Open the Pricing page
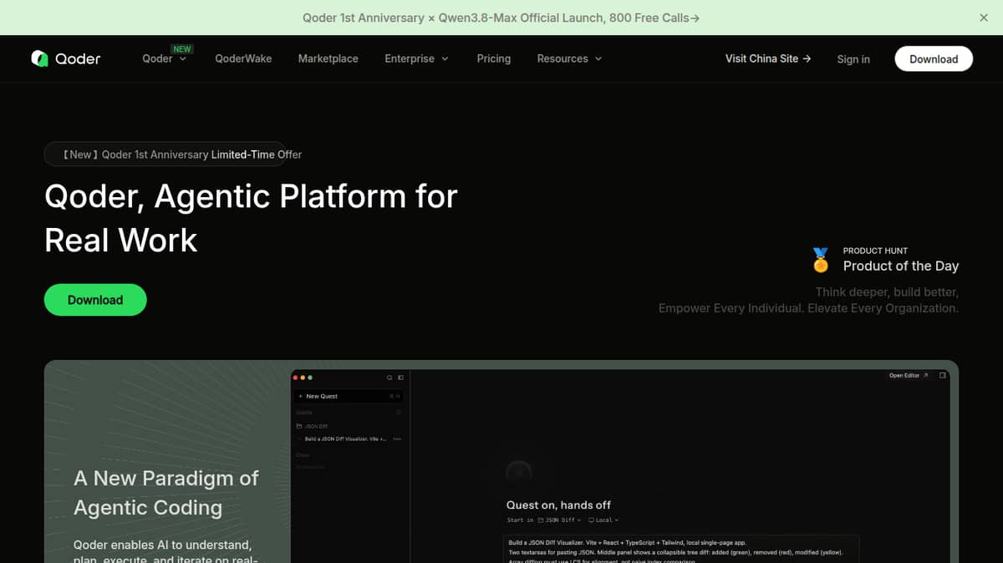Screen dimensions: 1003x563 493,58
